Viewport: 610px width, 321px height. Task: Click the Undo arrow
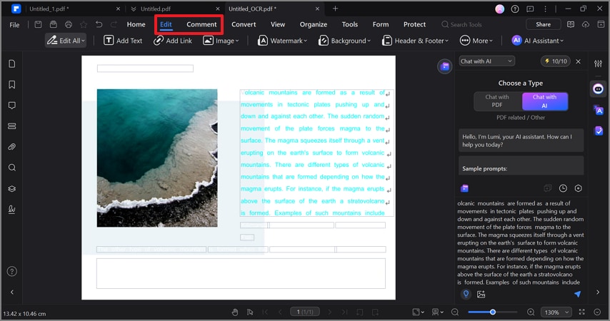coord(99,24)
